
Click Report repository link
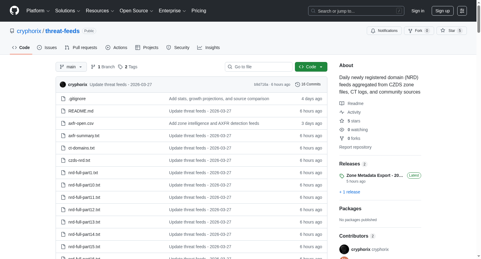355,147
